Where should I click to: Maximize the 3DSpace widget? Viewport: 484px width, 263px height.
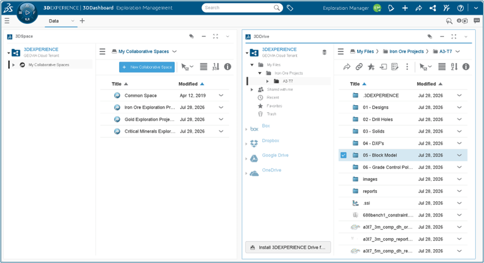[215, 36]
